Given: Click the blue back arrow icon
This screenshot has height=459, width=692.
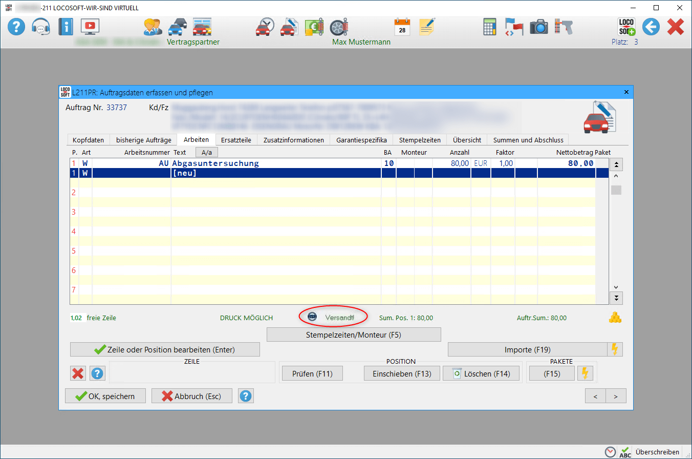Looking at the screenshot, I should (651, 27).
